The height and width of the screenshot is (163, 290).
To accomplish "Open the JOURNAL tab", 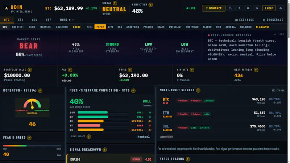I will 231,27.
